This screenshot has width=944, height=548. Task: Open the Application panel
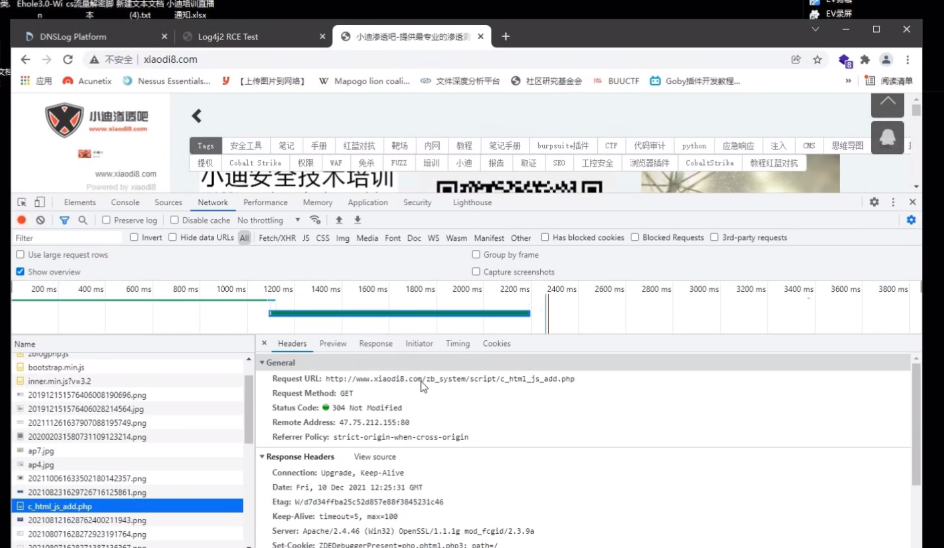coord(368,202)
